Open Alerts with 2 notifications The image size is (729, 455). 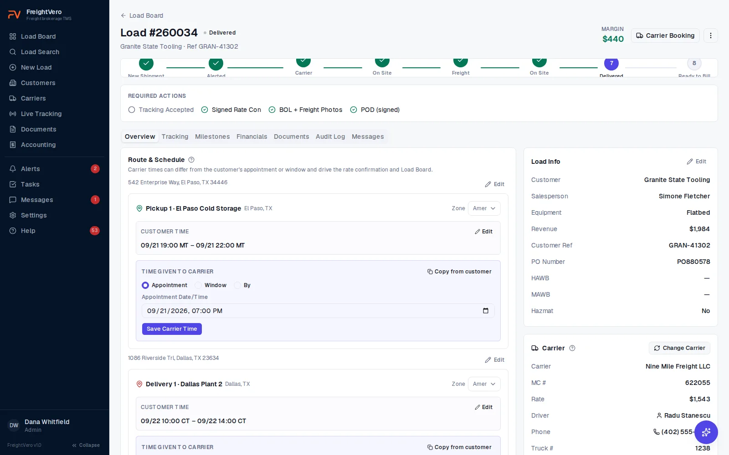pyautogui.click(x=55, y=169)
